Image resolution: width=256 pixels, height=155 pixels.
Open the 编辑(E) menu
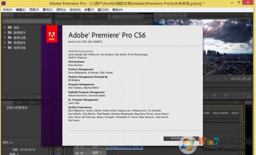20,10
